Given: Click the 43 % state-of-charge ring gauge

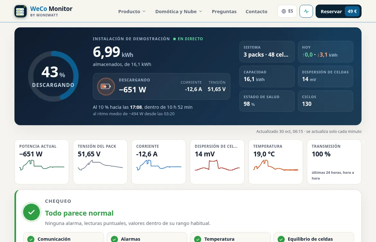Looking at the screenshot, I should click(x=53, y=76).
